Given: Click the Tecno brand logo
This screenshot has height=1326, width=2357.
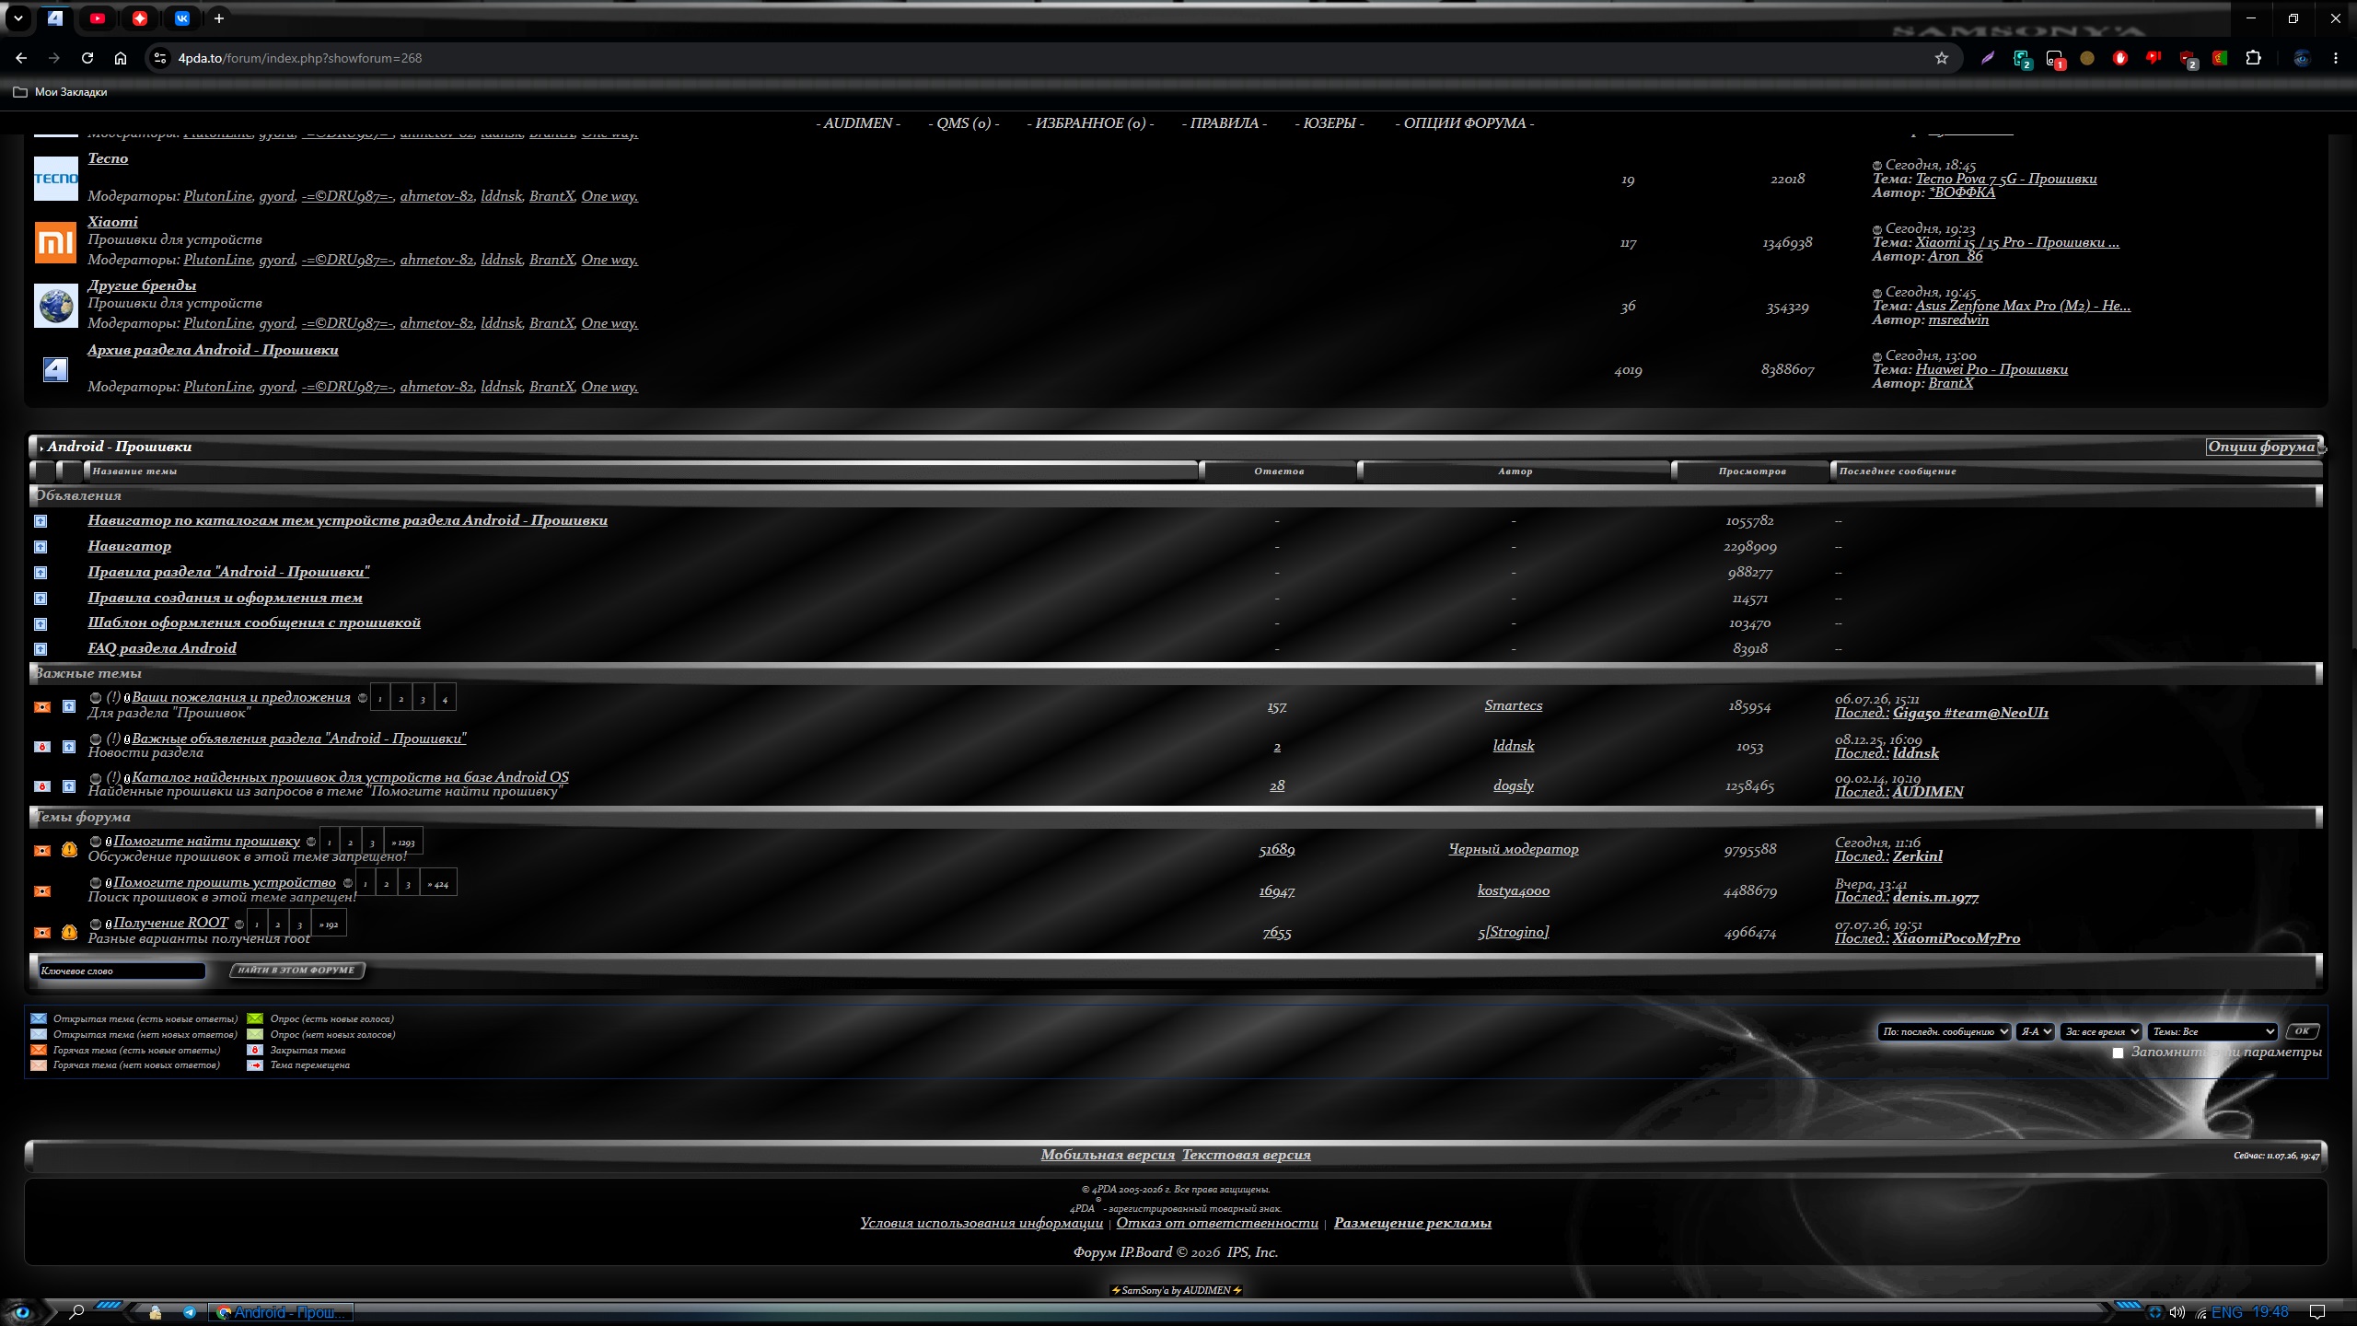Looking at the screenshot, I should click(55, 179).
